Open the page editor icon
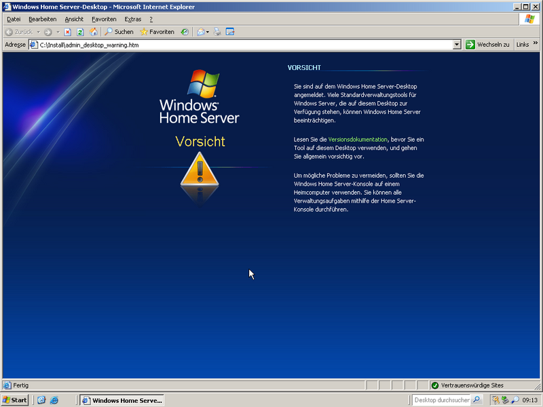 [x=231, y=32]
